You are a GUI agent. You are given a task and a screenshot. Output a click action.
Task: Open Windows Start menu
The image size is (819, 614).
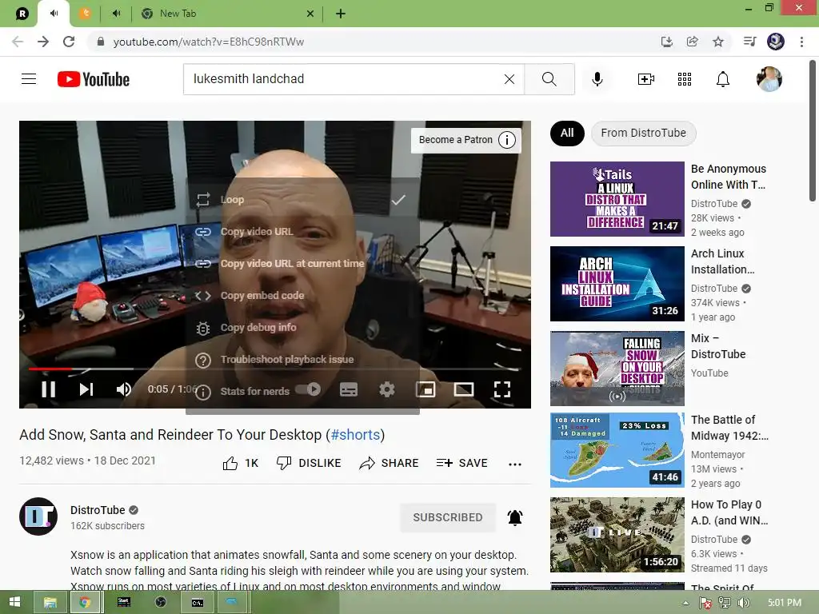coord(14,603)
